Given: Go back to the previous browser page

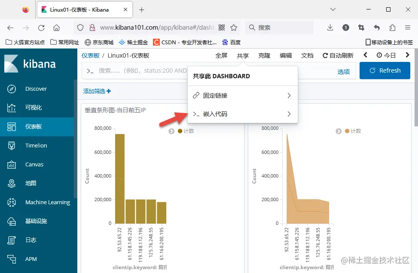Looking at the screenshot, I should coord(10,28).
